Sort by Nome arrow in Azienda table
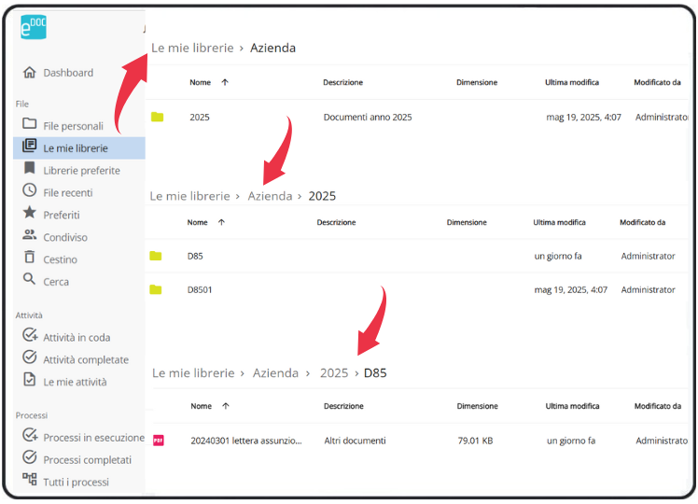The image size is (698, 504). pyautogui.click(x=224, y=82)
